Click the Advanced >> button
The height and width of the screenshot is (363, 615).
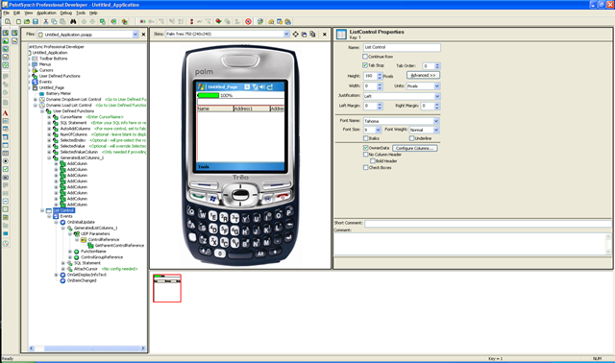point(423,75)
